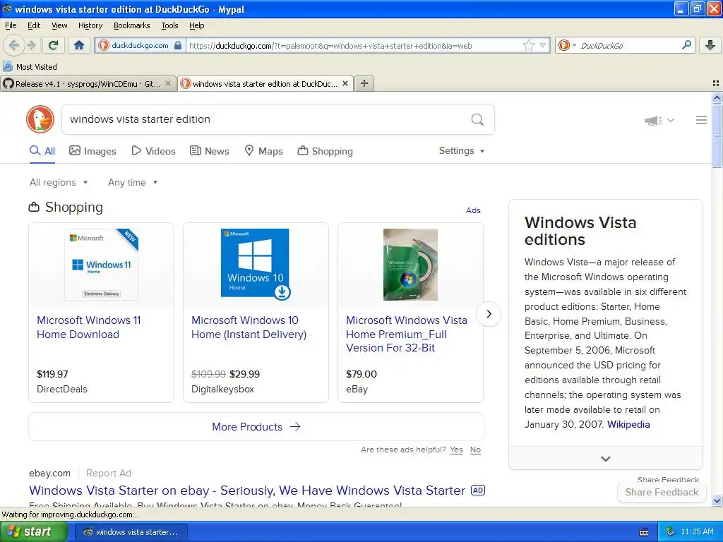This screenshot has width=723, height=542.
Task: Open Windows Vista Home Premium eBay listing
Action: pyautogui.click(x=407, y=334)
